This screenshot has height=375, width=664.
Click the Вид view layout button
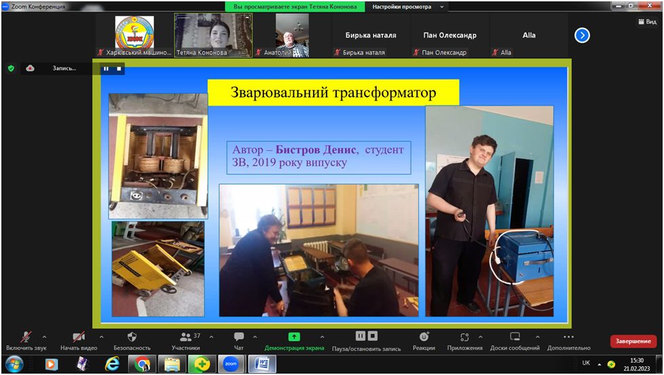tap(648, 22)
